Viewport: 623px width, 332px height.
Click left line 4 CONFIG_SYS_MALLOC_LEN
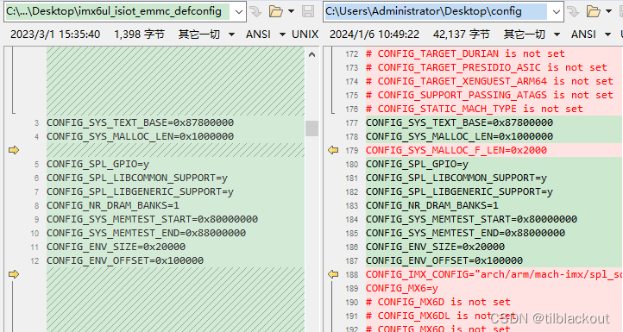tap(141, 136)
